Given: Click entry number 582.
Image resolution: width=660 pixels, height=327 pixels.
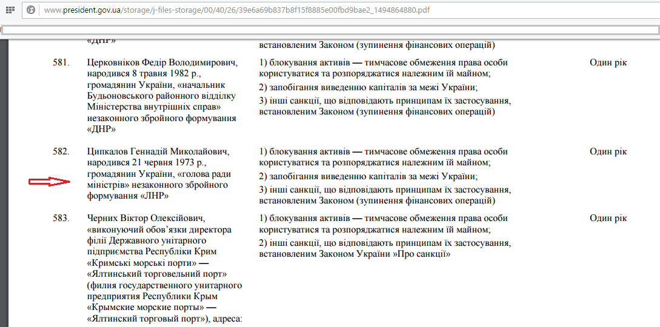Looking at the screenshot, I should [61, 151].
